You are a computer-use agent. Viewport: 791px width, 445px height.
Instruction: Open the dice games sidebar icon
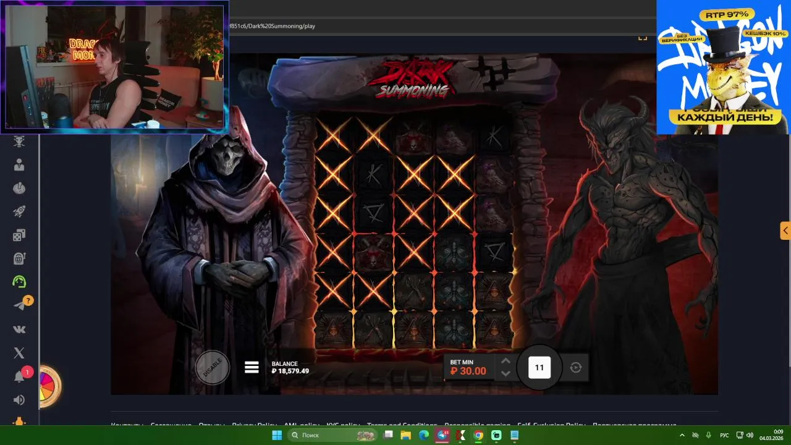pos(19,235)
